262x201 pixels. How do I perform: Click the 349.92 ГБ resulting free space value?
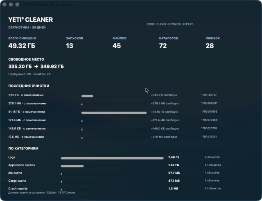pos(52,66)
